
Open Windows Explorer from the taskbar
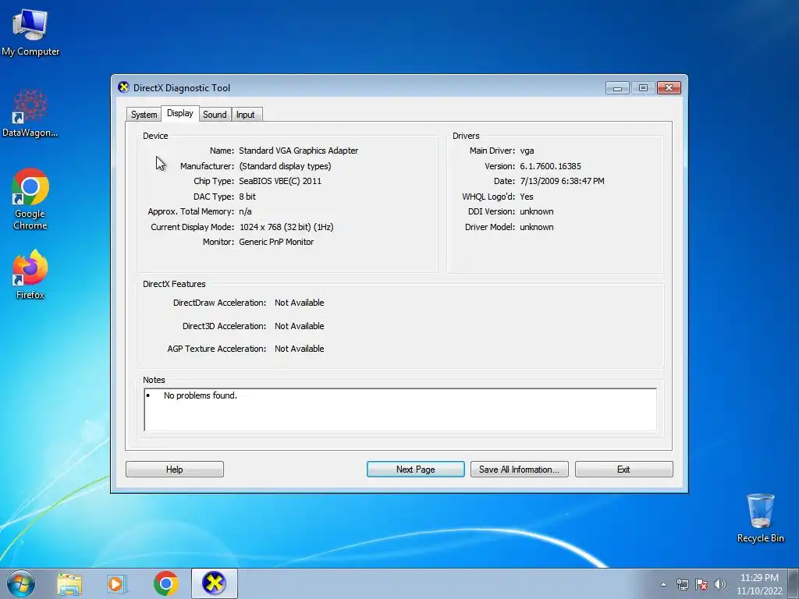point(69,583)
